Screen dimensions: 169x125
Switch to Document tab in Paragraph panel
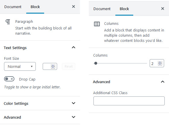coord(13,7)
